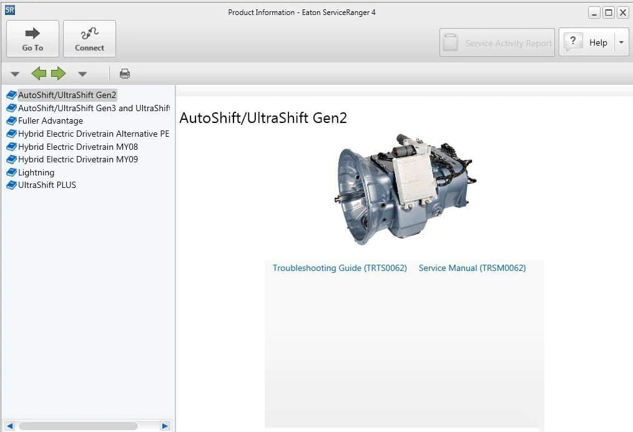Select Hybrid Electric Drivetrain Alternative PE
Screen dimensions: 633x432
(x=94, y=134)
